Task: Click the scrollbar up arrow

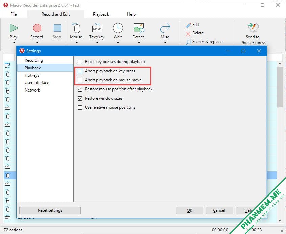Action: coord(280,64)
